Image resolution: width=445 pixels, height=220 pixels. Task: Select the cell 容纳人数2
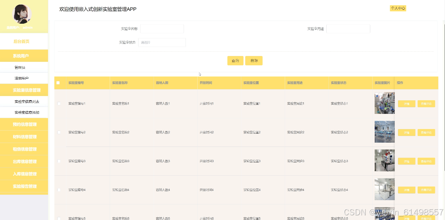[163, 133]
